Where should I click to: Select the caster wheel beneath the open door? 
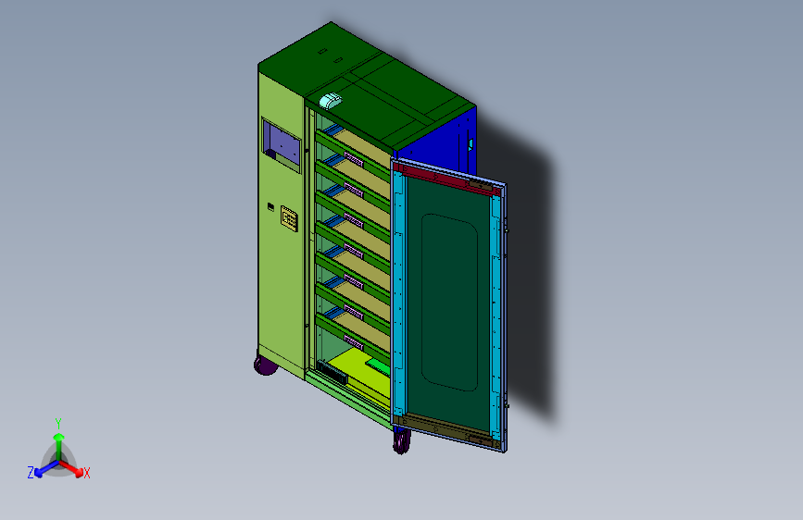click(x=402, y=441)
